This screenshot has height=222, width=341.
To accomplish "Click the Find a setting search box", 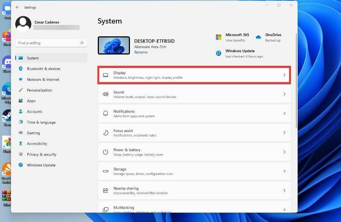I will point(51,43).
